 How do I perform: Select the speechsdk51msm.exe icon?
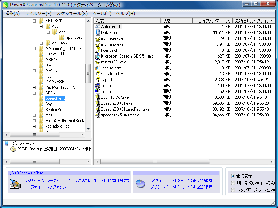97,115
